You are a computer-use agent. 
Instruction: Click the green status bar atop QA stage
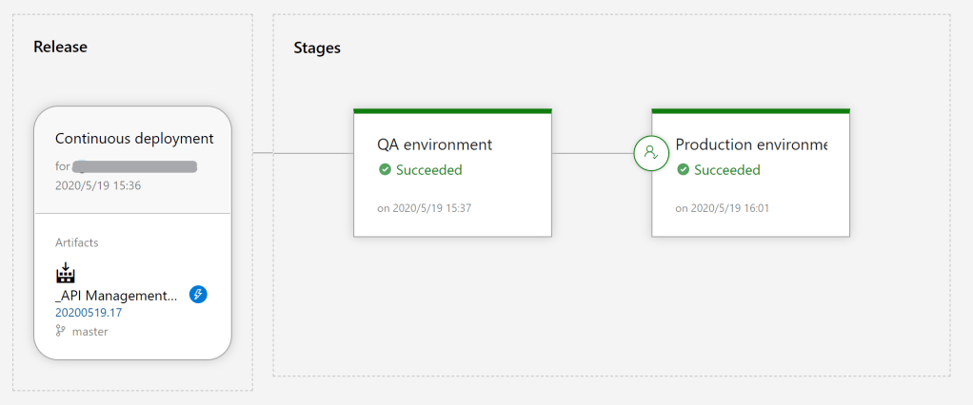pyautogui.click(x=452, y=110)
